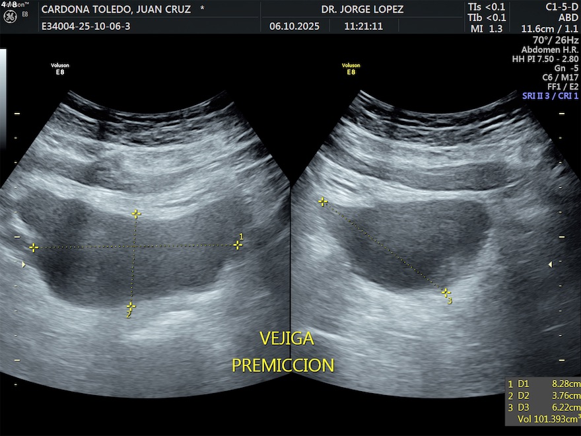This screenshot has height=436, width=581.
Task: Select the right caliper cross labeled 1
Action: tap(238, 245)
